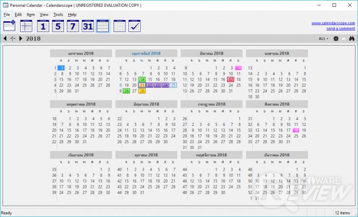This screenshot has height=217, width=358.
Task: Open the March 2018 month header
Action: [211, 54]
